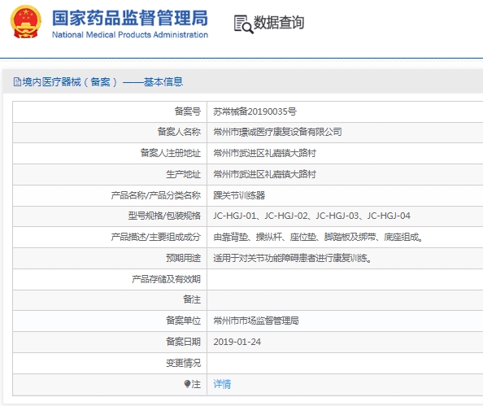Screen dimensions: 483x406
Task: Click the value 适用于对关节功能障碍患者进行康复训练
Action: click(x=293, y=258)
